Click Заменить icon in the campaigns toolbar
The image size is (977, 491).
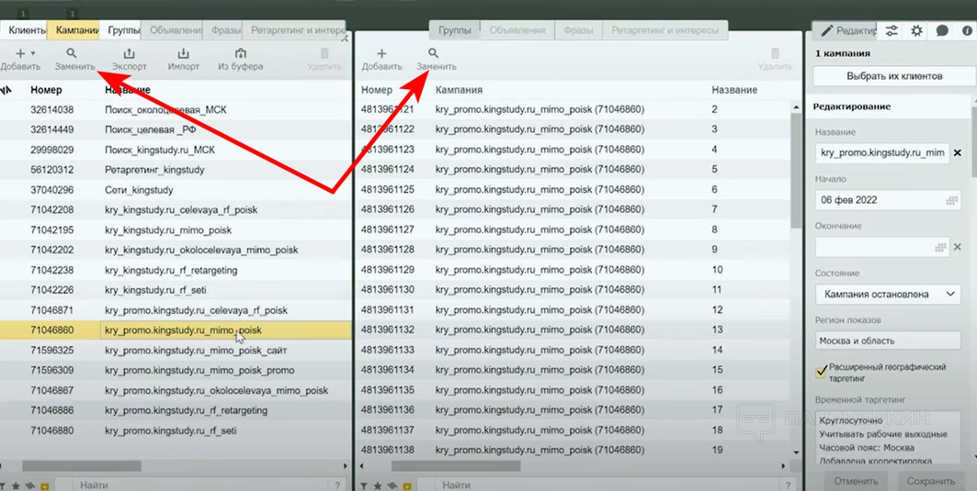click(x=72, y=54)
